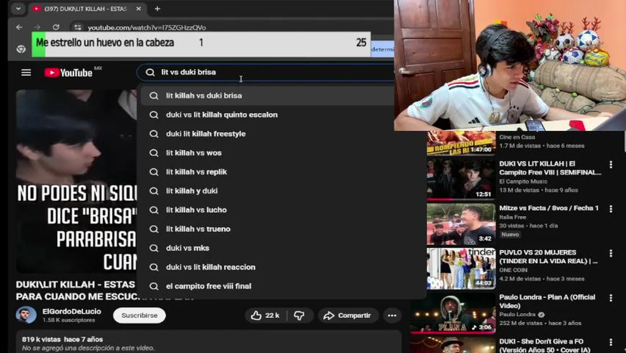This screenshot has height=353, width=626.
Task: Open the YouTube hamburger guide menu
Action: 26,73
